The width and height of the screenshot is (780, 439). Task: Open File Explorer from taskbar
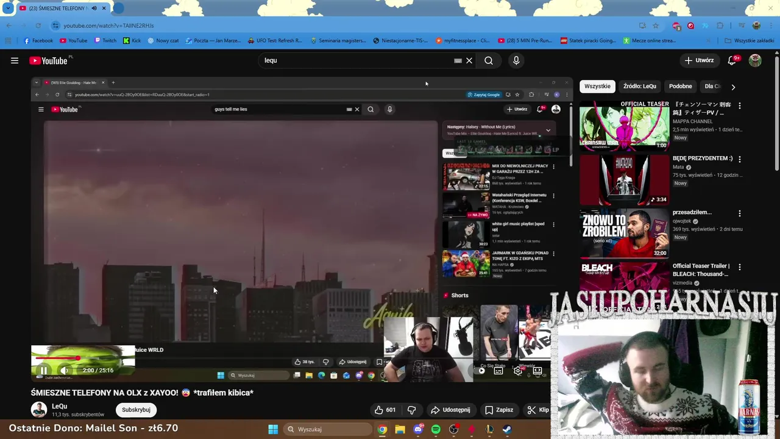coord(400,429)
